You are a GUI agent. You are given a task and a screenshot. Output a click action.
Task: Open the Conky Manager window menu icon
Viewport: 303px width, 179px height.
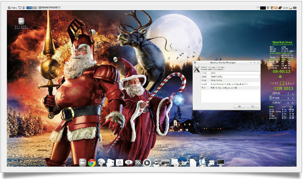click(x=195, y=63)
